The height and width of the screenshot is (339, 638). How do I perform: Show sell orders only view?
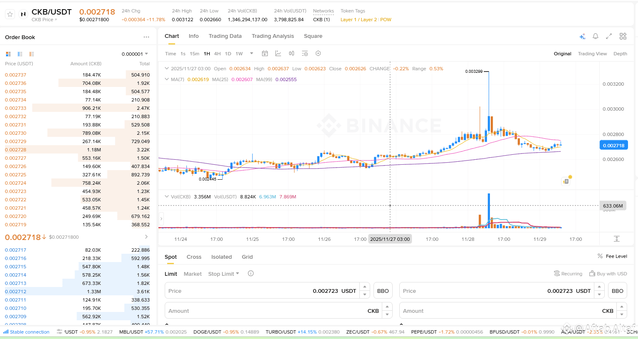32,54
